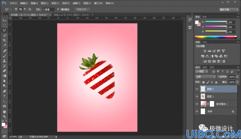Screen dimensions: 241x139
Task: Click the 调整边缘... button
Action: click(x=82, y=10)
